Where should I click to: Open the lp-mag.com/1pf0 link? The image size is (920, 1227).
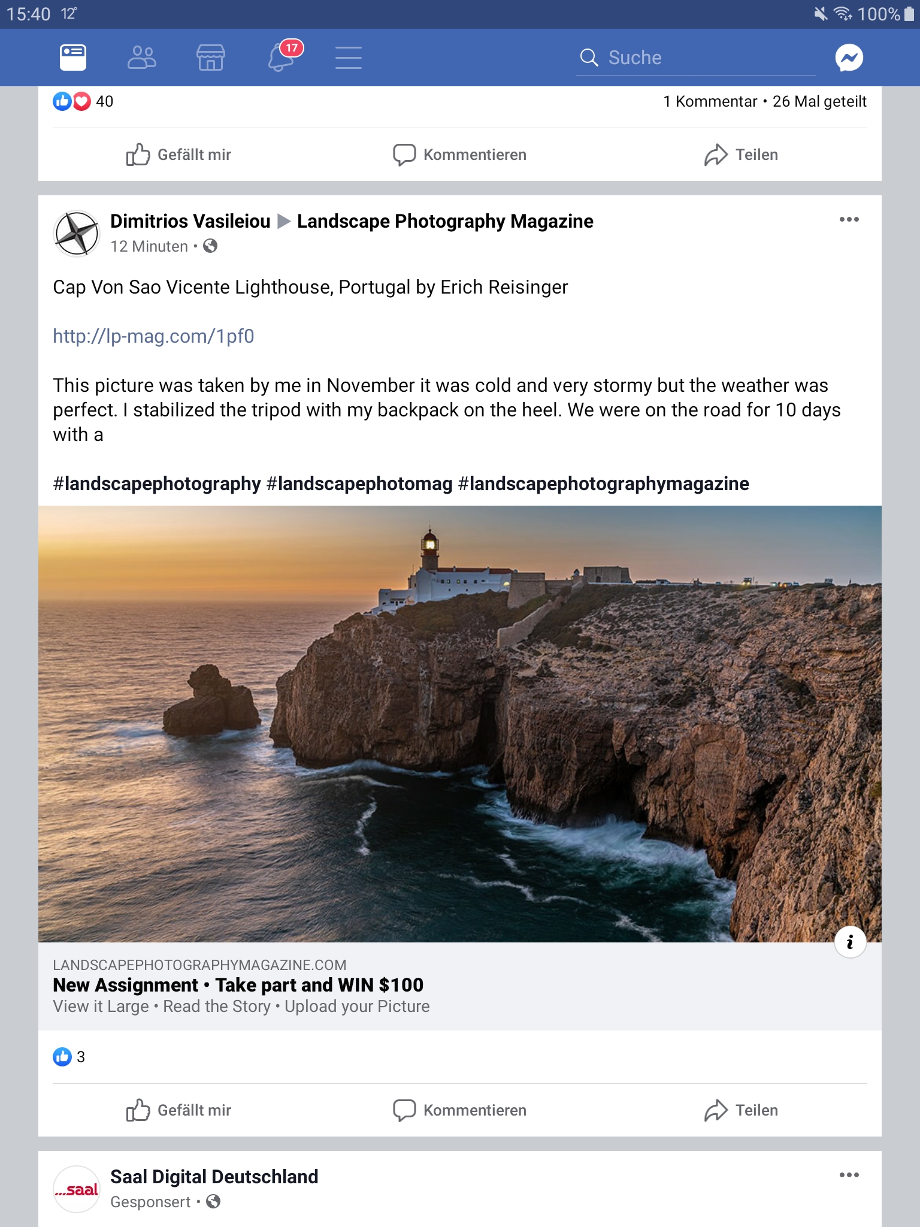(153, 336)
